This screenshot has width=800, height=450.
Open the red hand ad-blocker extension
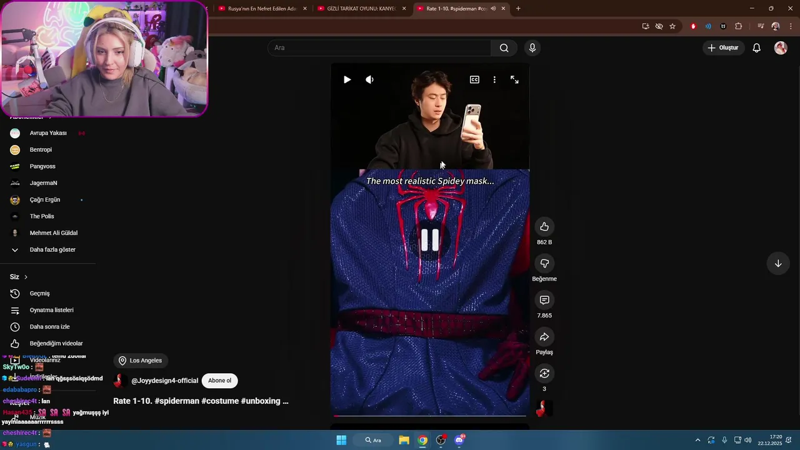pyautogui.click(x=693, y=26)
